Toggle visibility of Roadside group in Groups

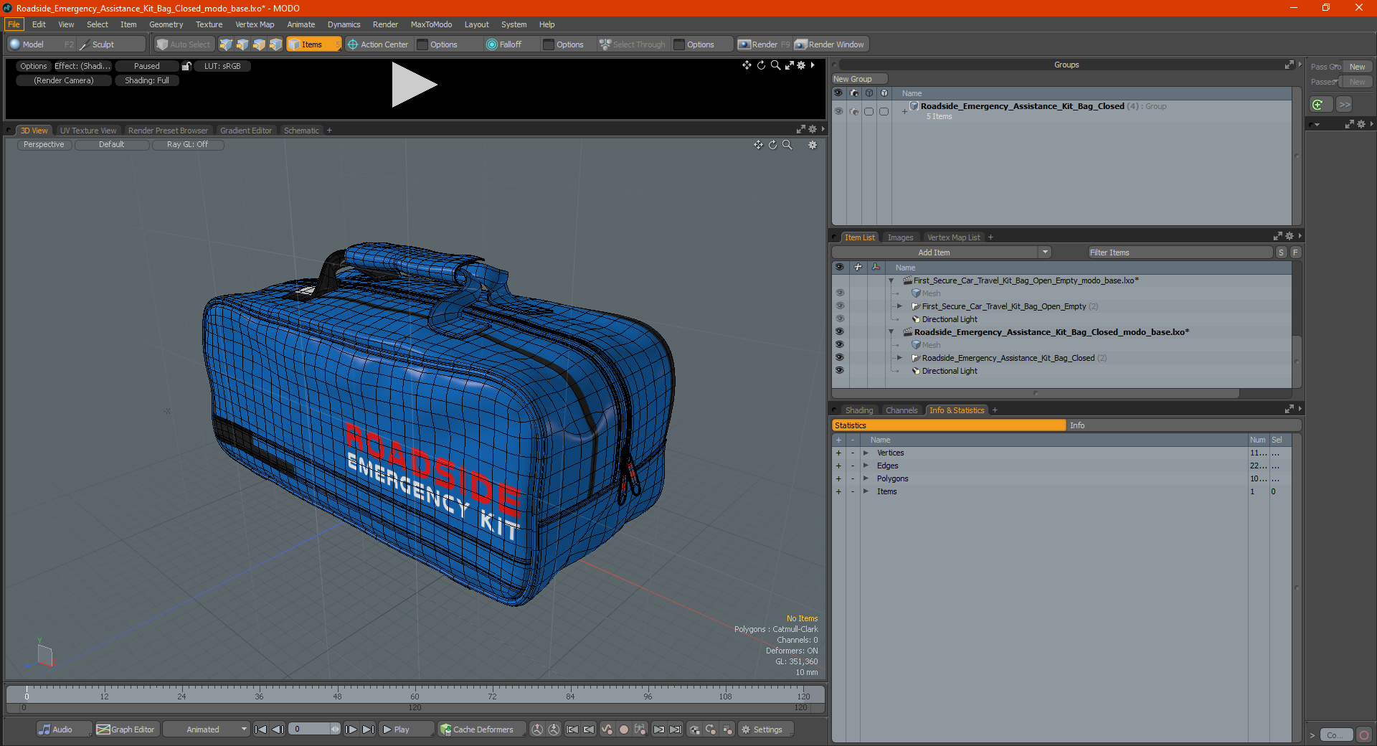point(838,110)
